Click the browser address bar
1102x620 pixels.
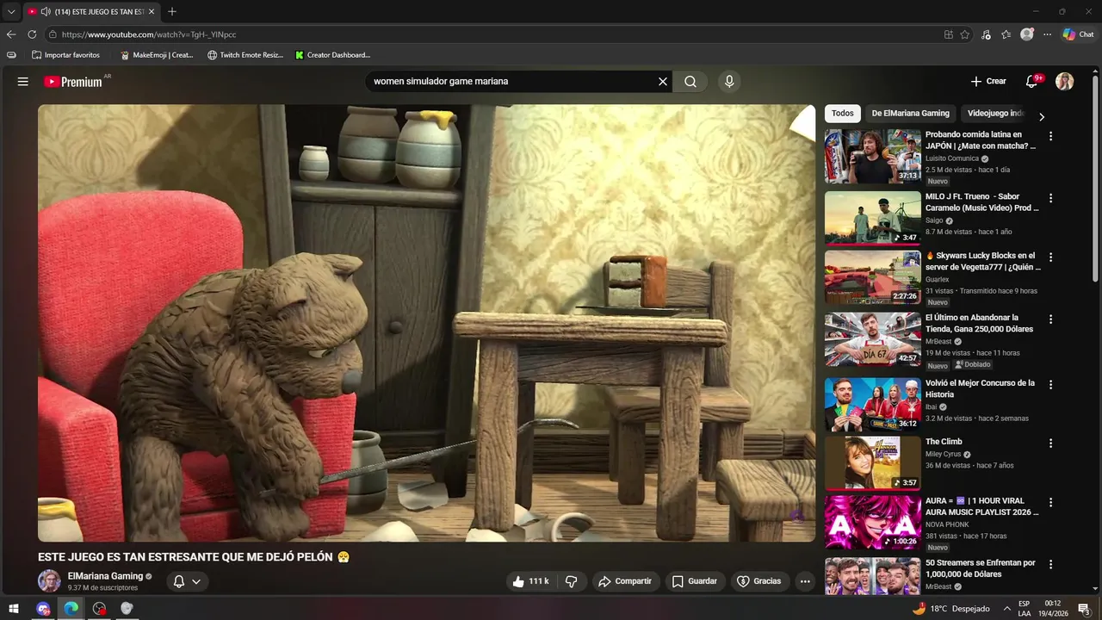491,34
